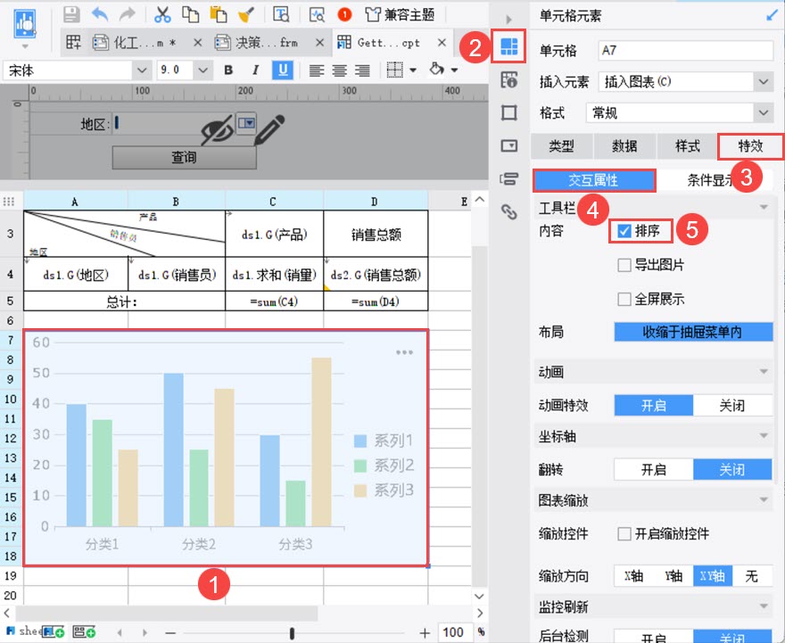
Task: Click the zoom slider handle
Action: tap(292, 633)
